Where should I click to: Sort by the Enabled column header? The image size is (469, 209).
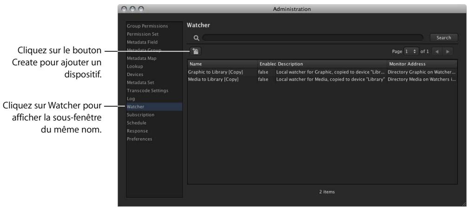(x=267, y=64)
